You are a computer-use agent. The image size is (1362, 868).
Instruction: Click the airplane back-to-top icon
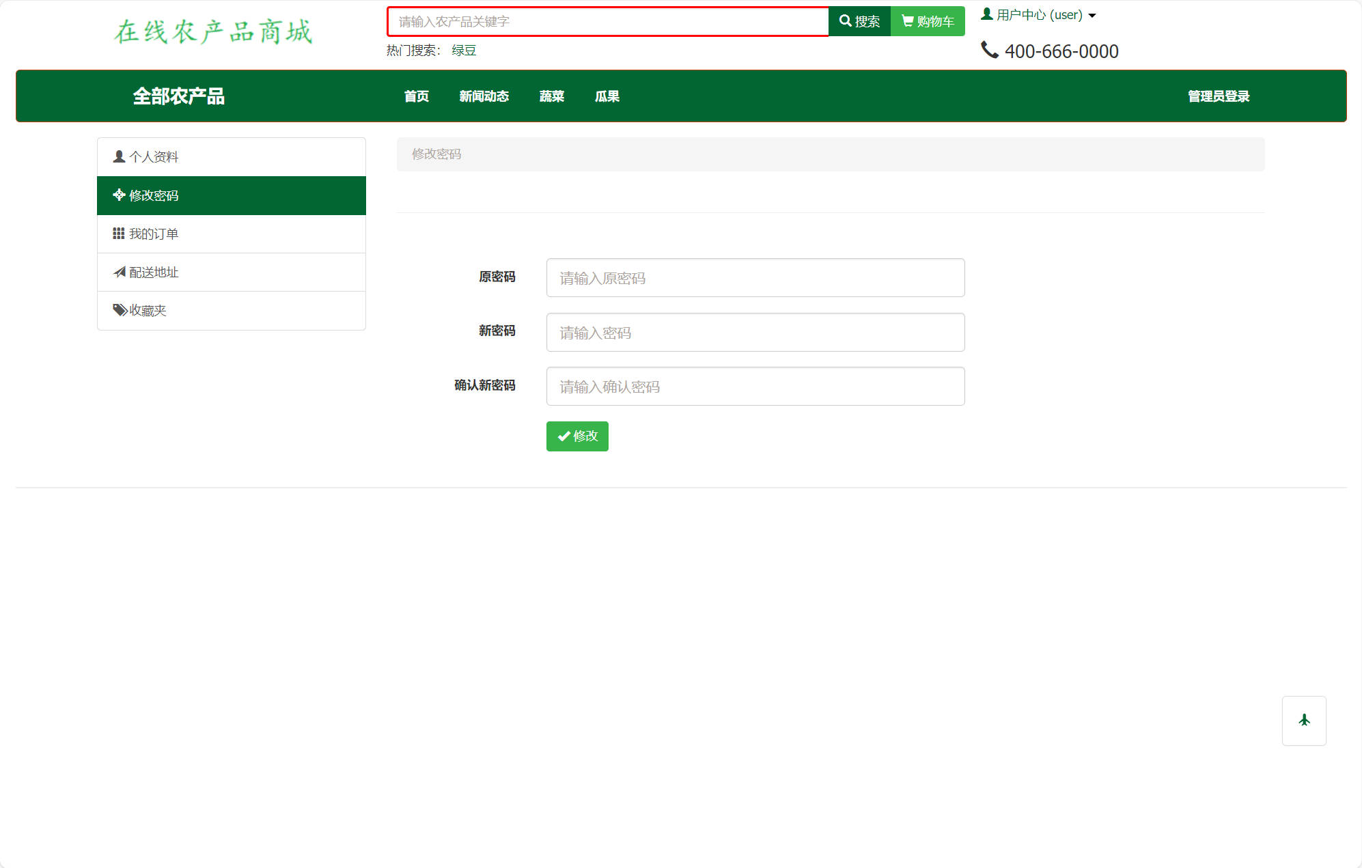pyautogui.click(x=1304, y=720)
